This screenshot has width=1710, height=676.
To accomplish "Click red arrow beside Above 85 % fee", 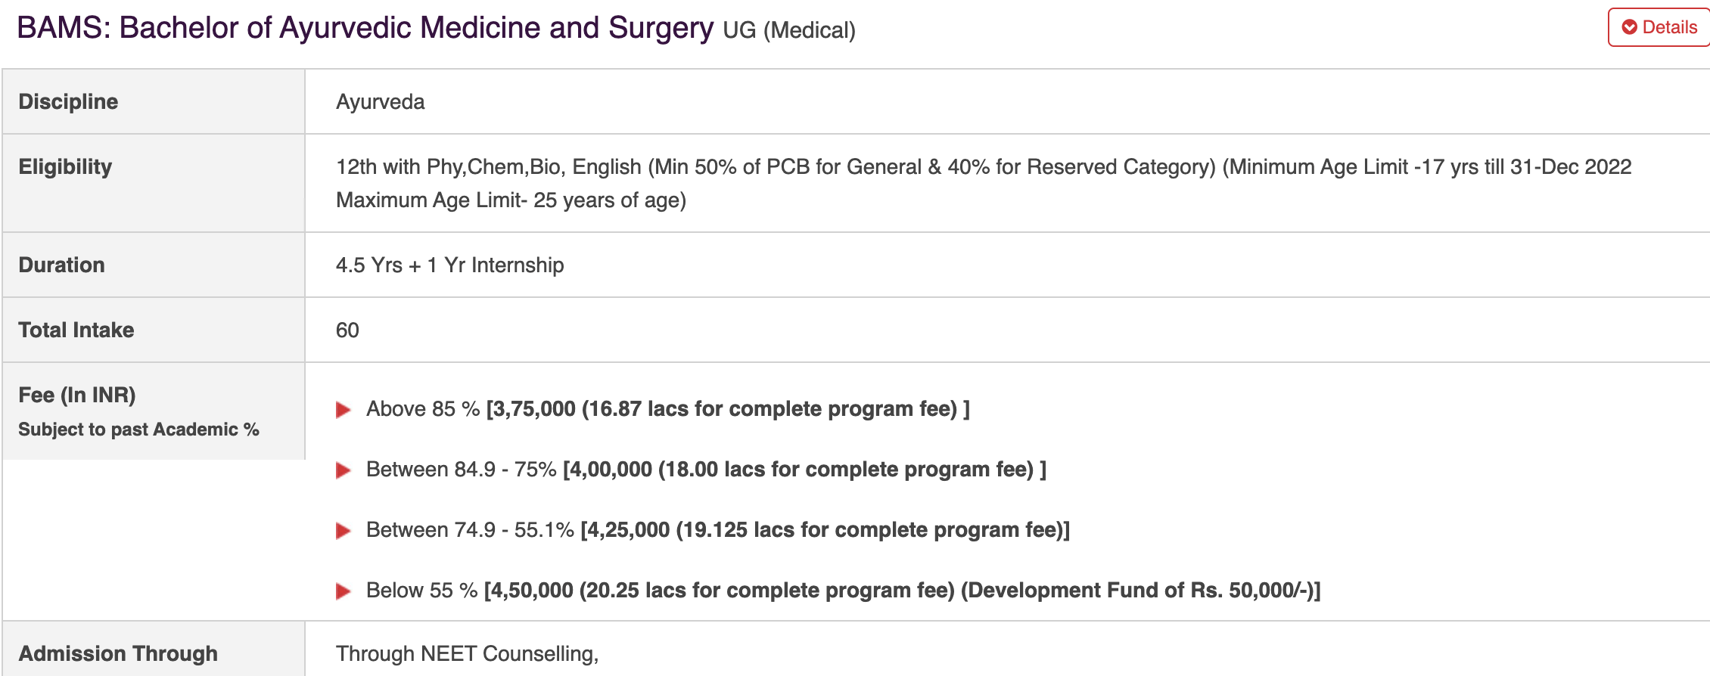I will point(343,409).
